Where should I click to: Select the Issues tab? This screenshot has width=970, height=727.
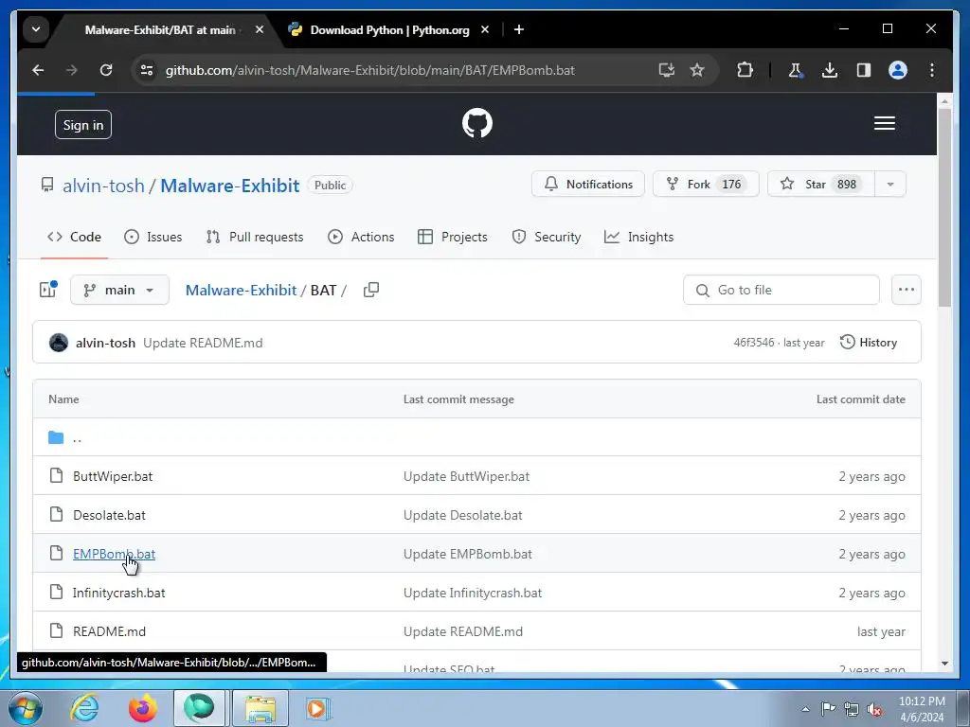click(x=153, y=237)
